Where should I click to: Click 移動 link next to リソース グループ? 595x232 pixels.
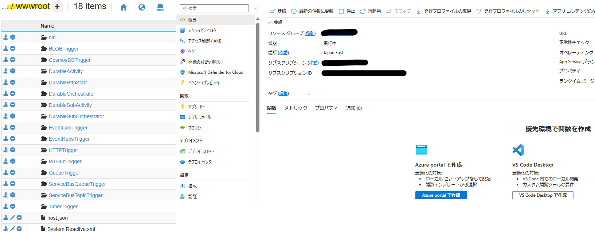coord(310,33)
